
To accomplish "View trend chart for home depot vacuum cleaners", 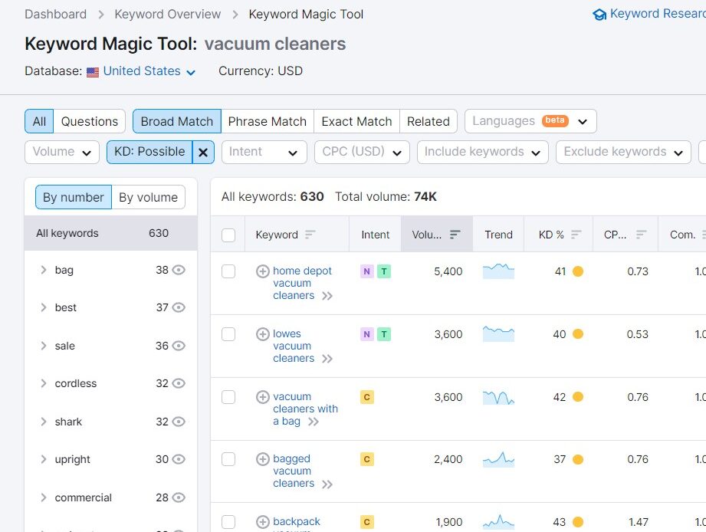I will pos(498,271).
